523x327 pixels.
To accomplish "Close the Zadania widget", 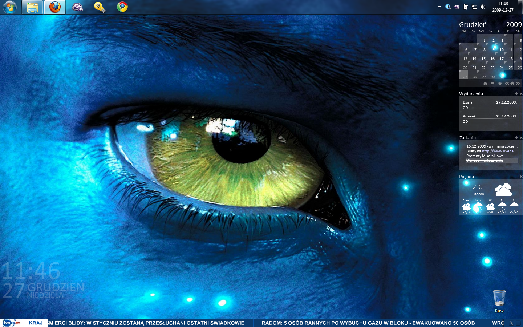I will click(521, 138).
